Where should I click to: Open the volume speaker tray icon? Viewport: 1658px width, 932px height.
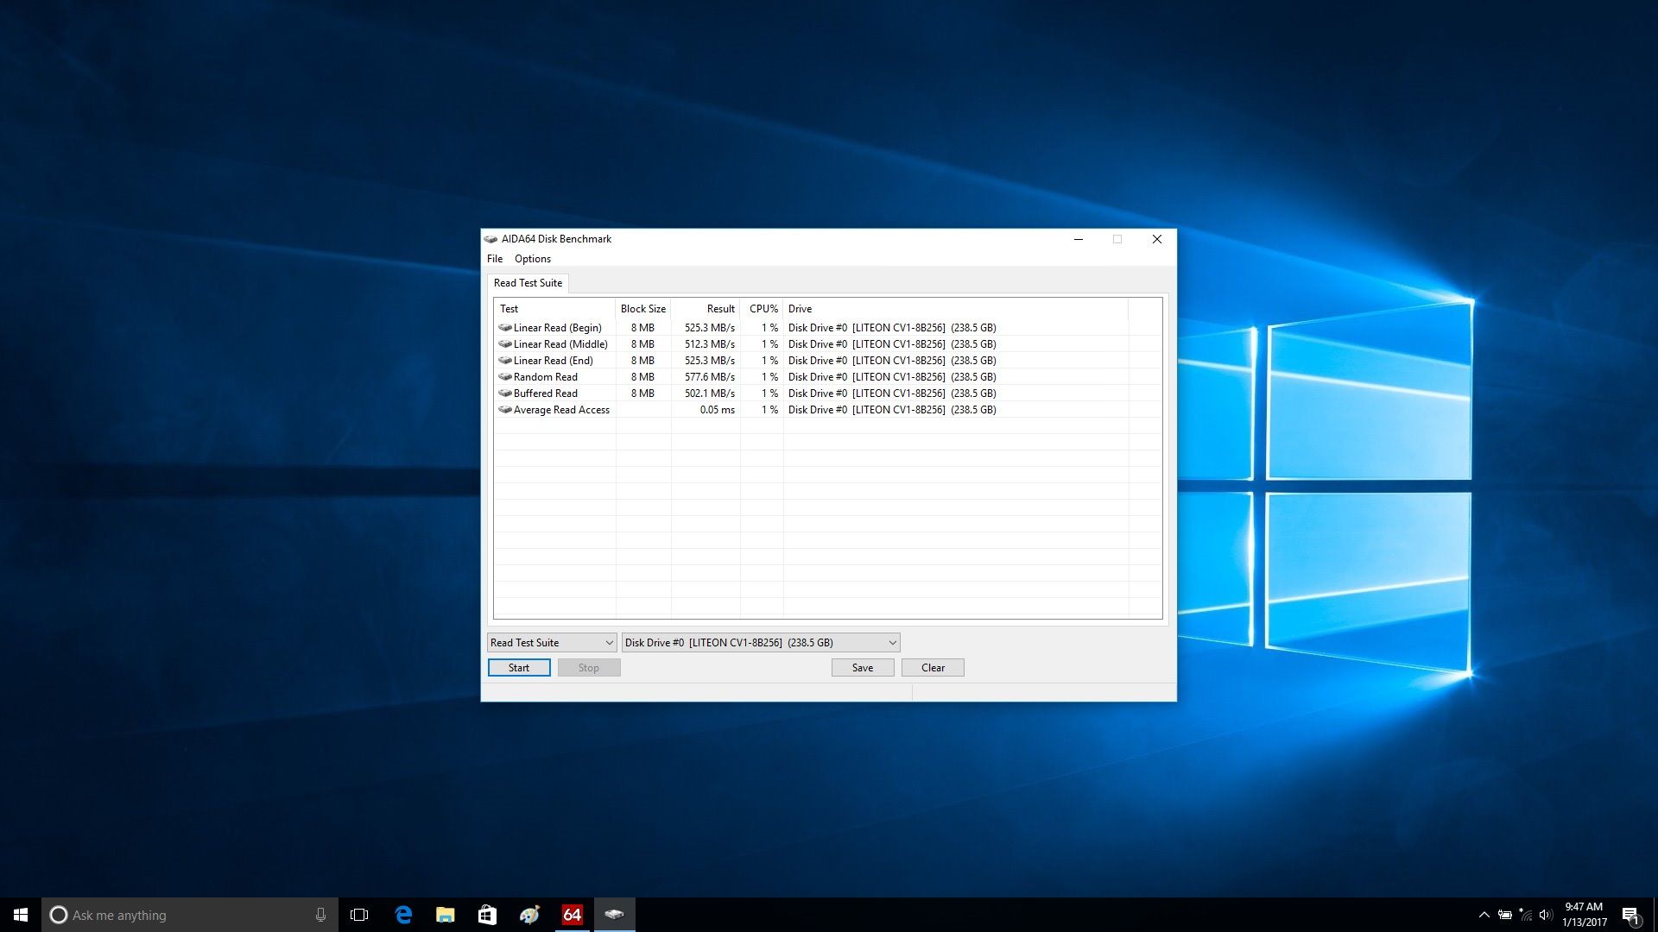click(1546, 915)
